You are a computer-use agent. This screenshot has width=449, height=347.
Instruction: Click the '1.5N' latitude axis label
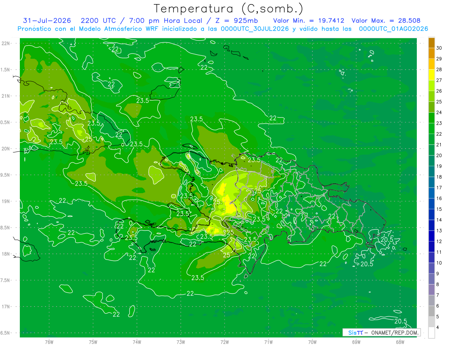[x=5, y=70]
